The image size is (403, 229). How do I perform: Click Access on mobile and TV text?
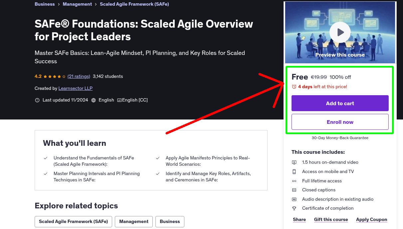(328, 171)
